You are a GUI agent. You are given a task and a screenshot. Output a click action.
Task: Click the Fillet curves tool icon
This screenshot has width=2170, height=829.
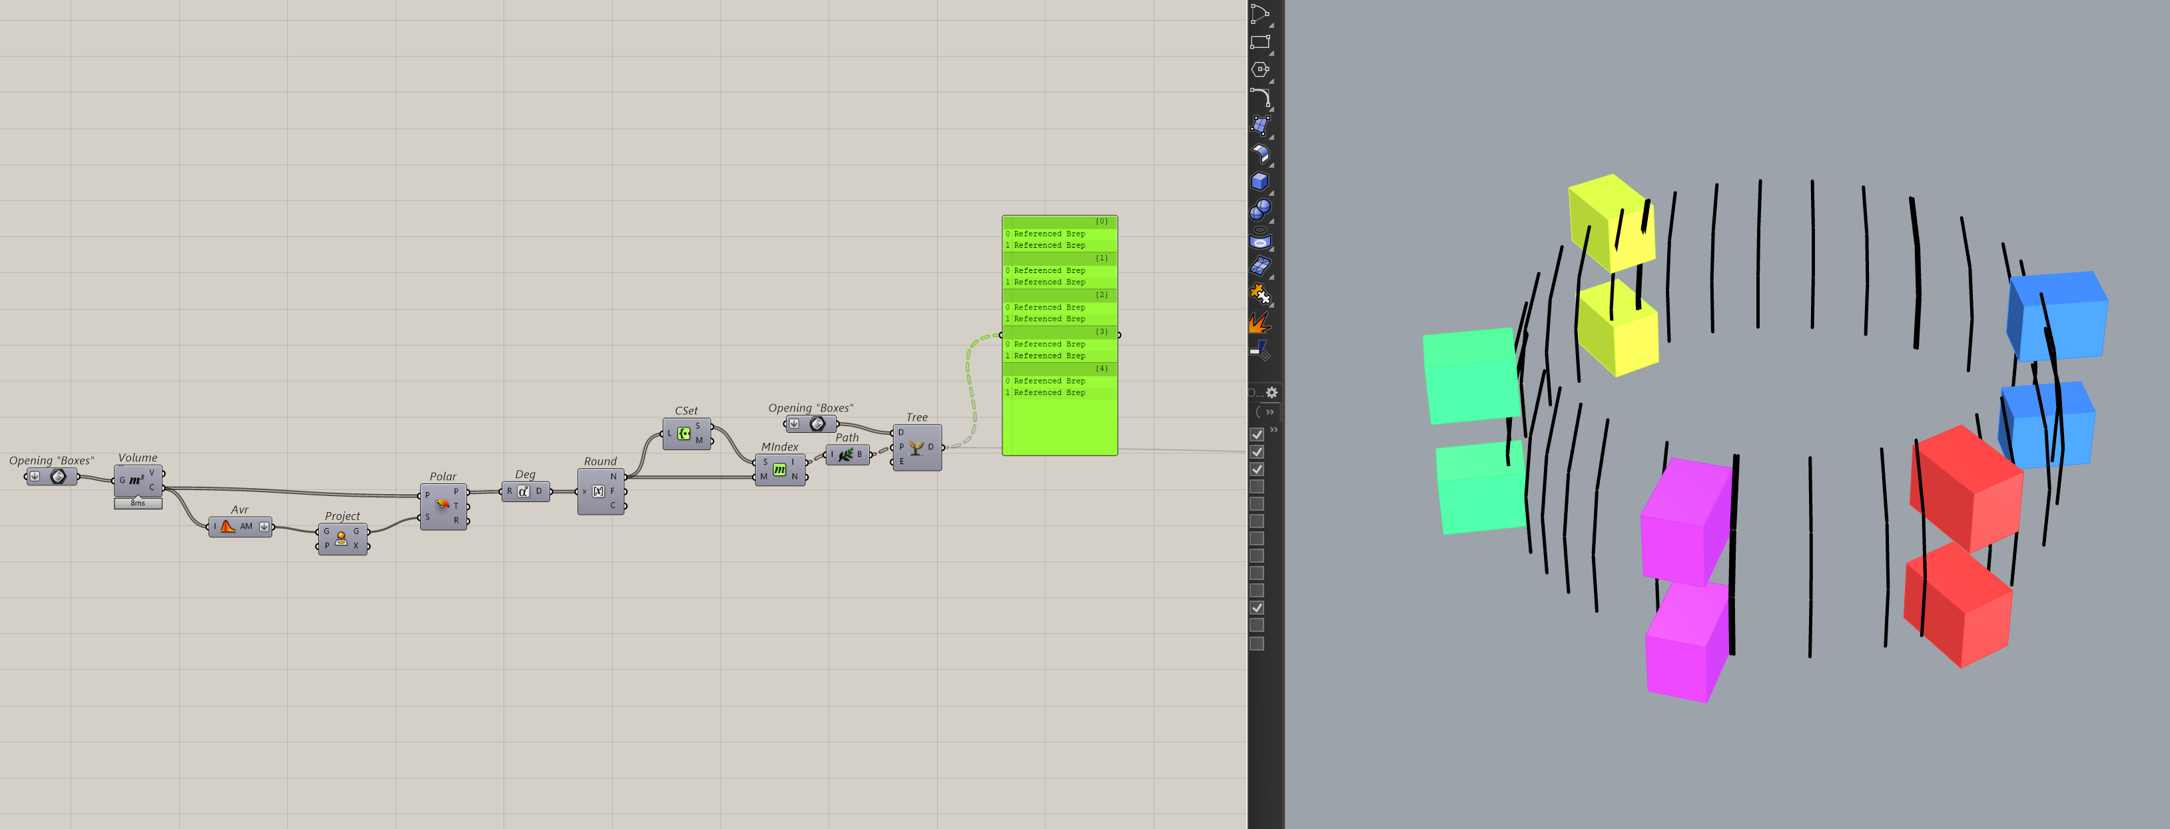[1260, 98]
